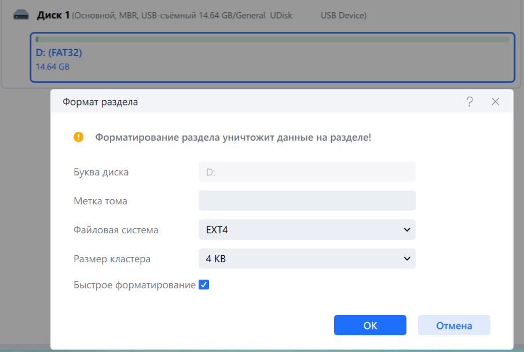
Task: Expand the Размер кластера dropdown
Action: (307, 258)
